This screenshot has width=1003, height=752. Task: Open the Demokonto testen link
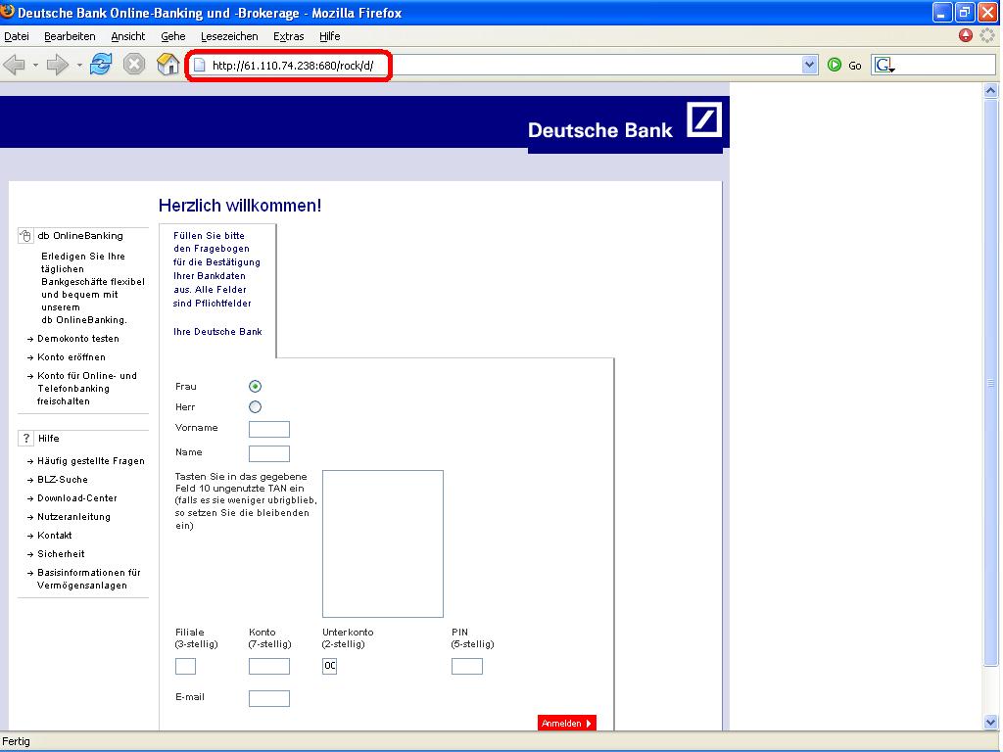[78, 338]
